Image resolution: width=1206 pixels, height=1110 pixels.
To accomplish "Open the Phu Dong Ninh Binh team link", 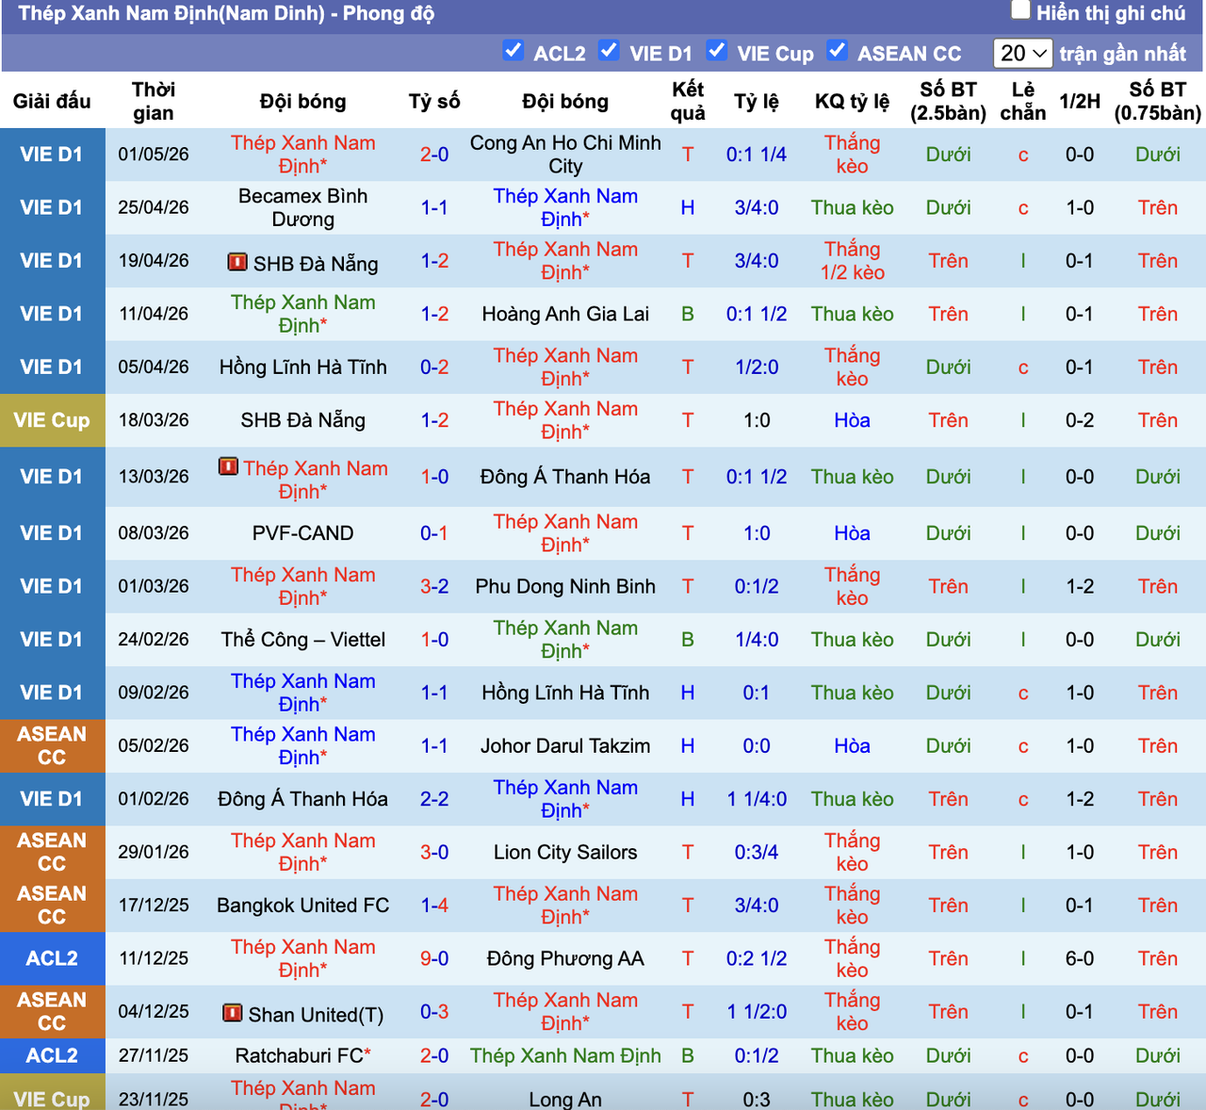I will tap(565, 586).
